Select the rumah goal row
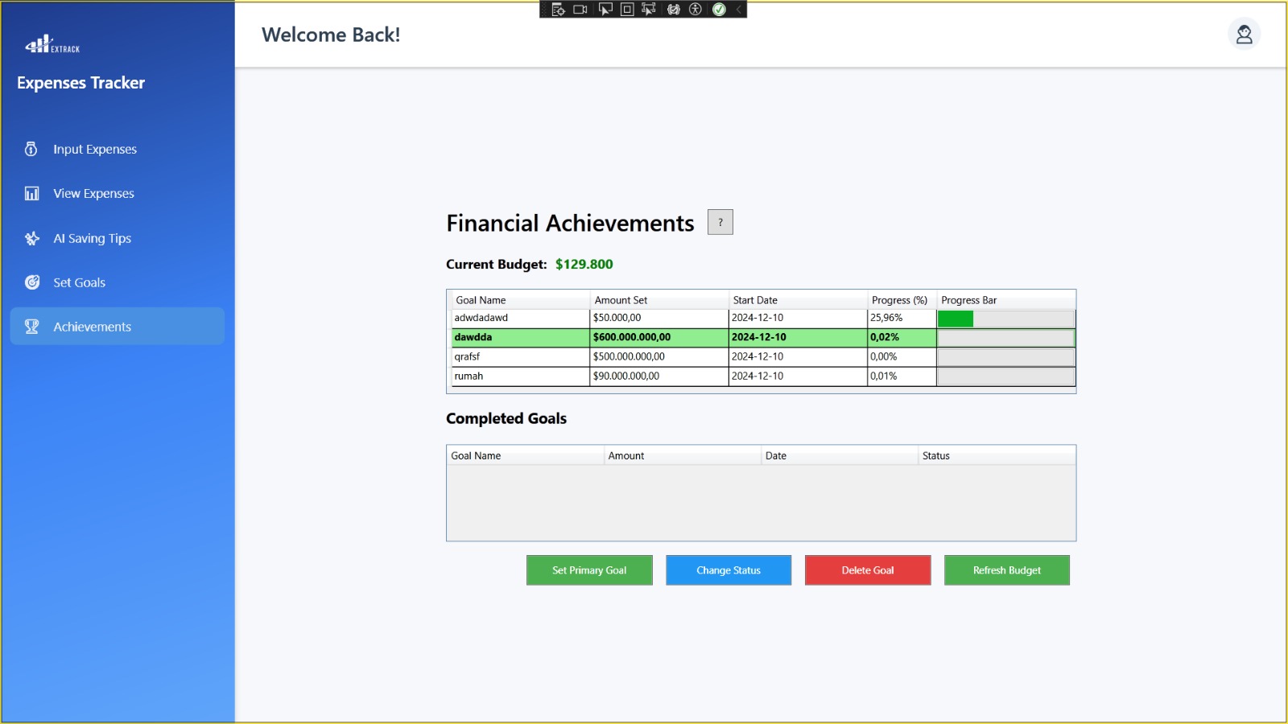 pos(519,376)
